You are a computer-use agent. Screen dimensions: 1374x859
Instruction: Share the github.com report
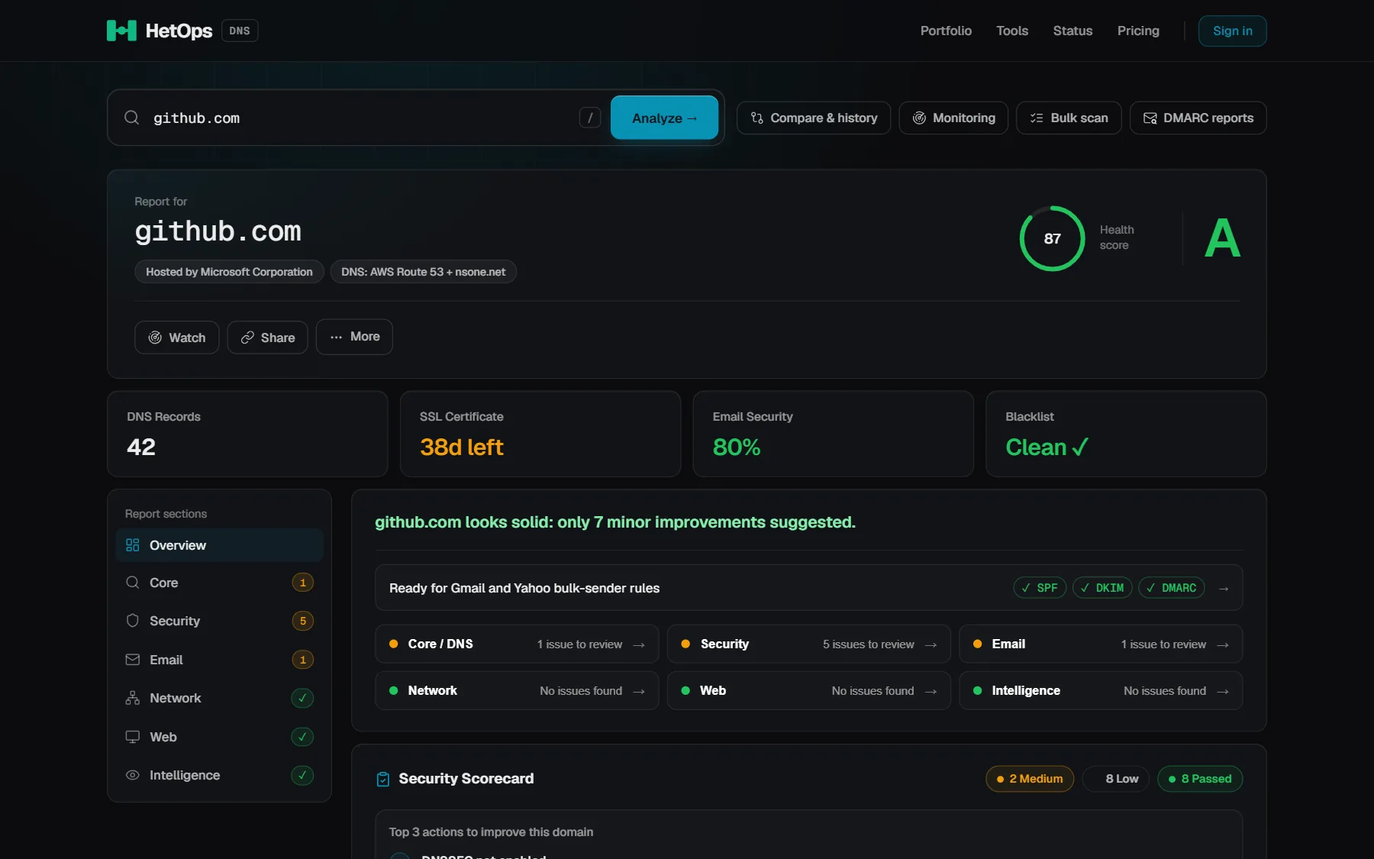coord(267,337)
